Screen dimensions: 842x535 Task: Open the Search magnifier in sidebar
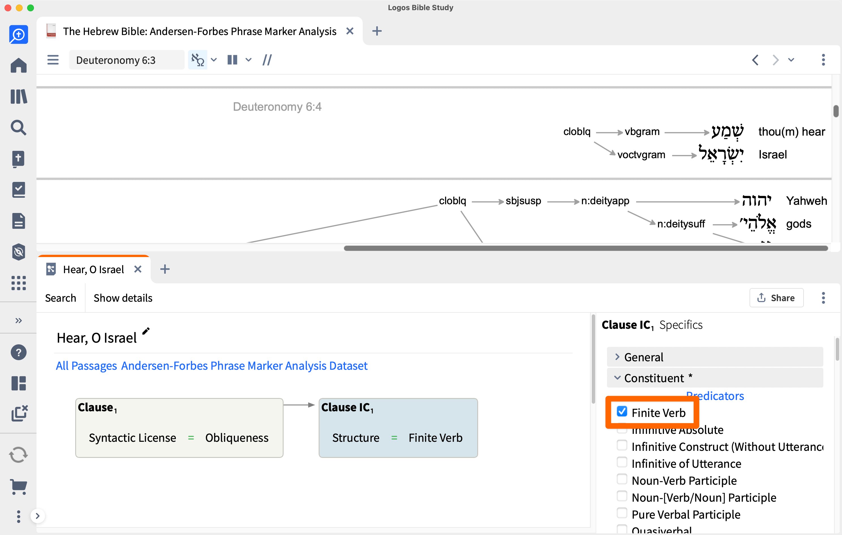click(19, 128)
